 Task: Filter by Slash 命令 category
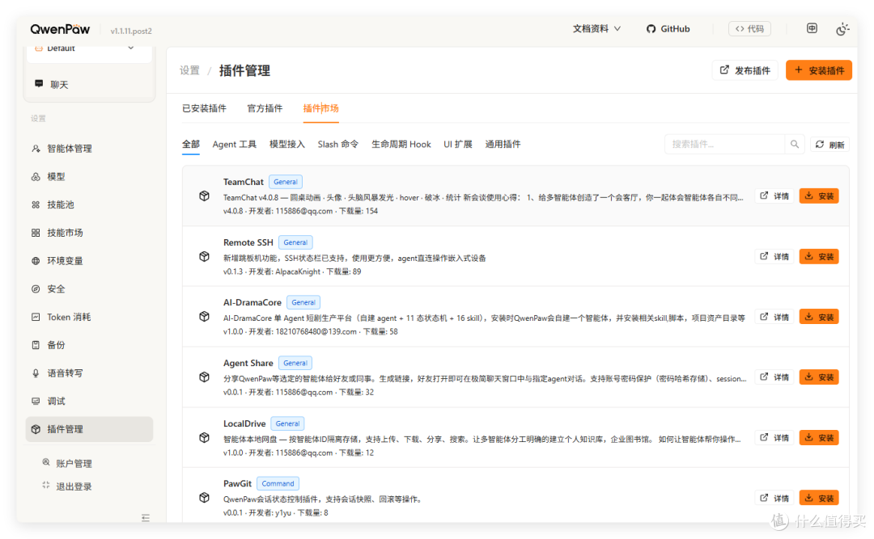click(337, 144)
